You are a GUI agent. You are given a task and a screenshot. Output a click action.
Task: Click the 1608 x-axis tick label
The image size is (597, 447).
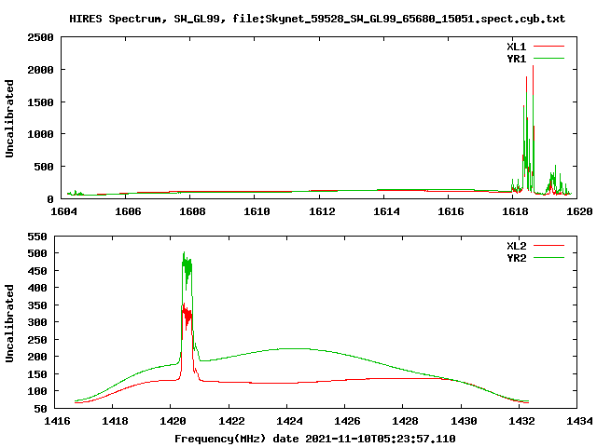point(192,211)
